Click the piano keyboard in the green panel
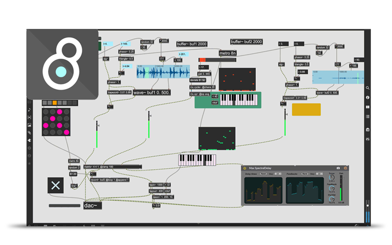The height and width of the screenshot is (245, 392). tap(239, 100)
